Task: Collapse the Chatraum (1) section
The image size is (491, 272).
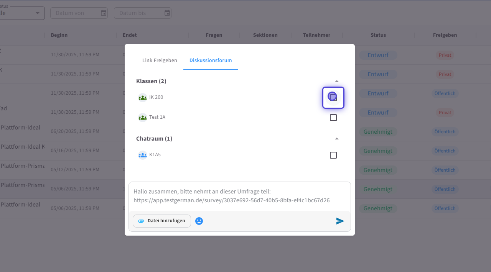Action: tap(337, 139)
